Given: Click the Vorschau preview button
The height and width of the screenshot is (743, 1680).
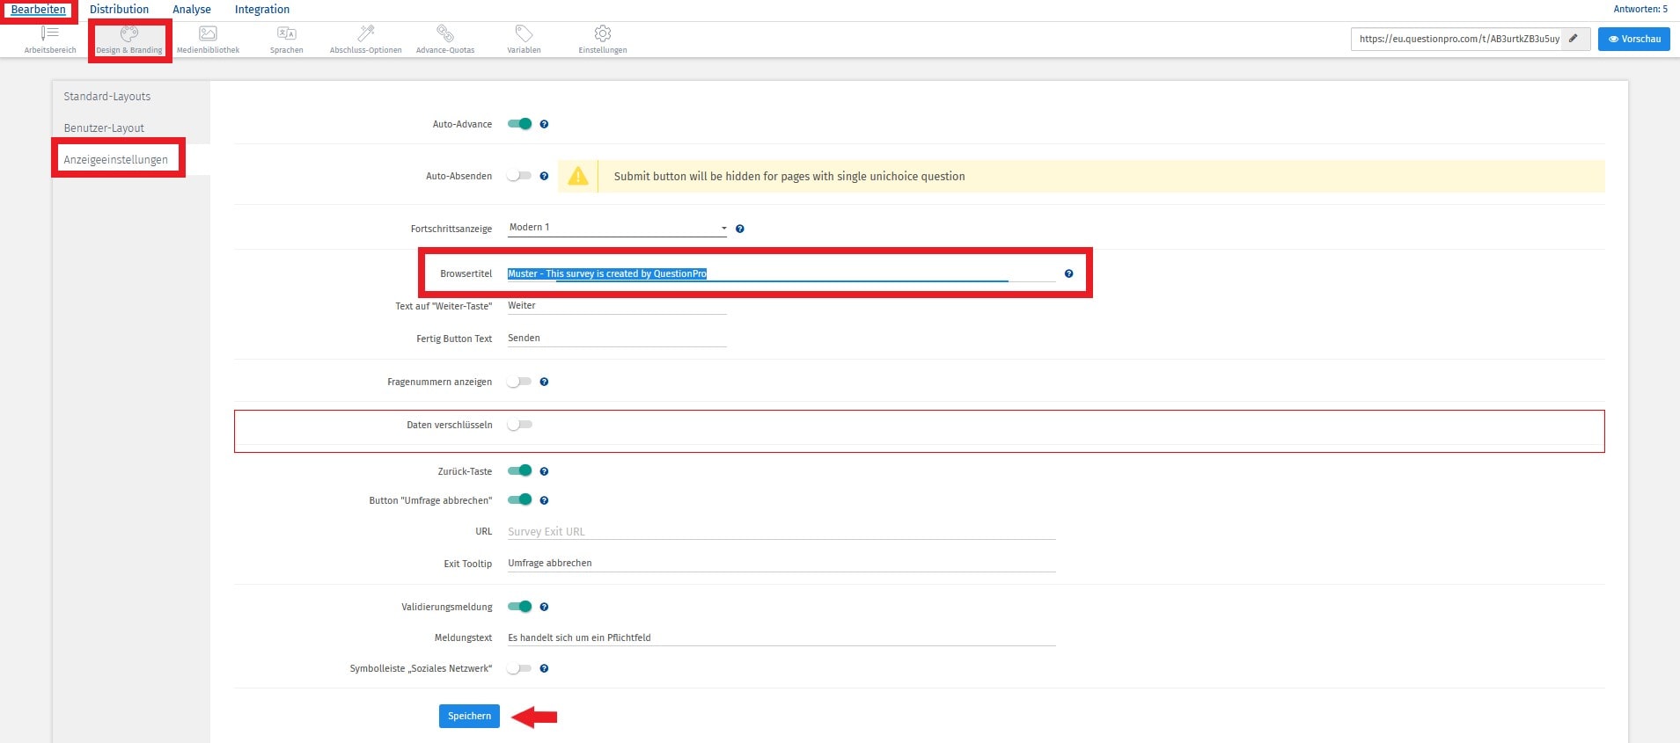Looking at the screenshot, I should [1634, 39].
